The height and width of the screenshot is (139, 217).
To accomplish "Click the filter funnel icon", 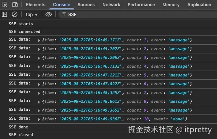I will (x=64, y=14).
